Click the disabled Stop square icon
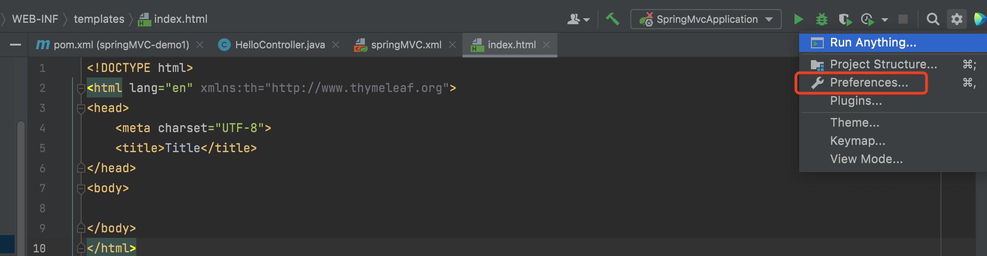Screen dimensions: 987x256 [903, 19]
